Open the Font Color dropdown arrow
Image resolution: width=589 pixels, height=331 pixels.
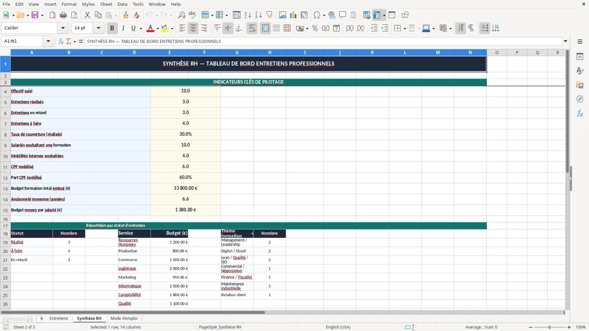(158, 28)
